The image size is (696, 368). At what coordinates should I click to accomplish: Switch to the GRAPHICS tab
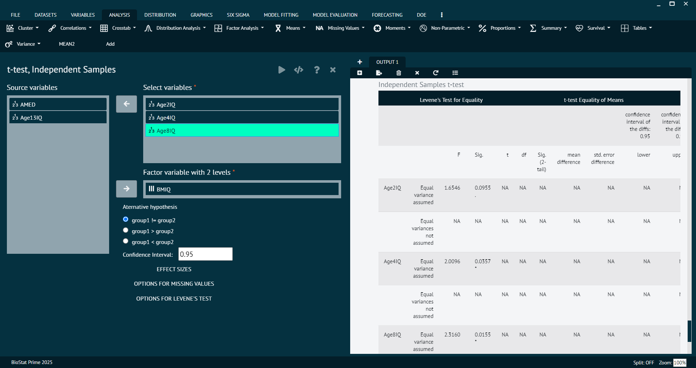(202, 15)
